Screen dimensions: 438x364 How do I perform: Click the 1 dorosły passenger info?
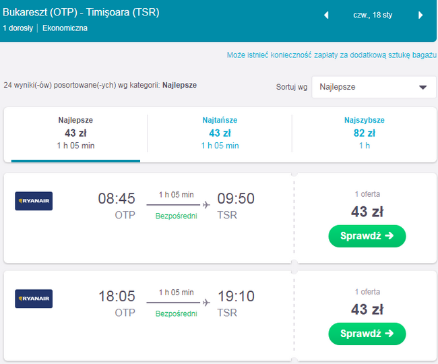(x=19, y=28)
